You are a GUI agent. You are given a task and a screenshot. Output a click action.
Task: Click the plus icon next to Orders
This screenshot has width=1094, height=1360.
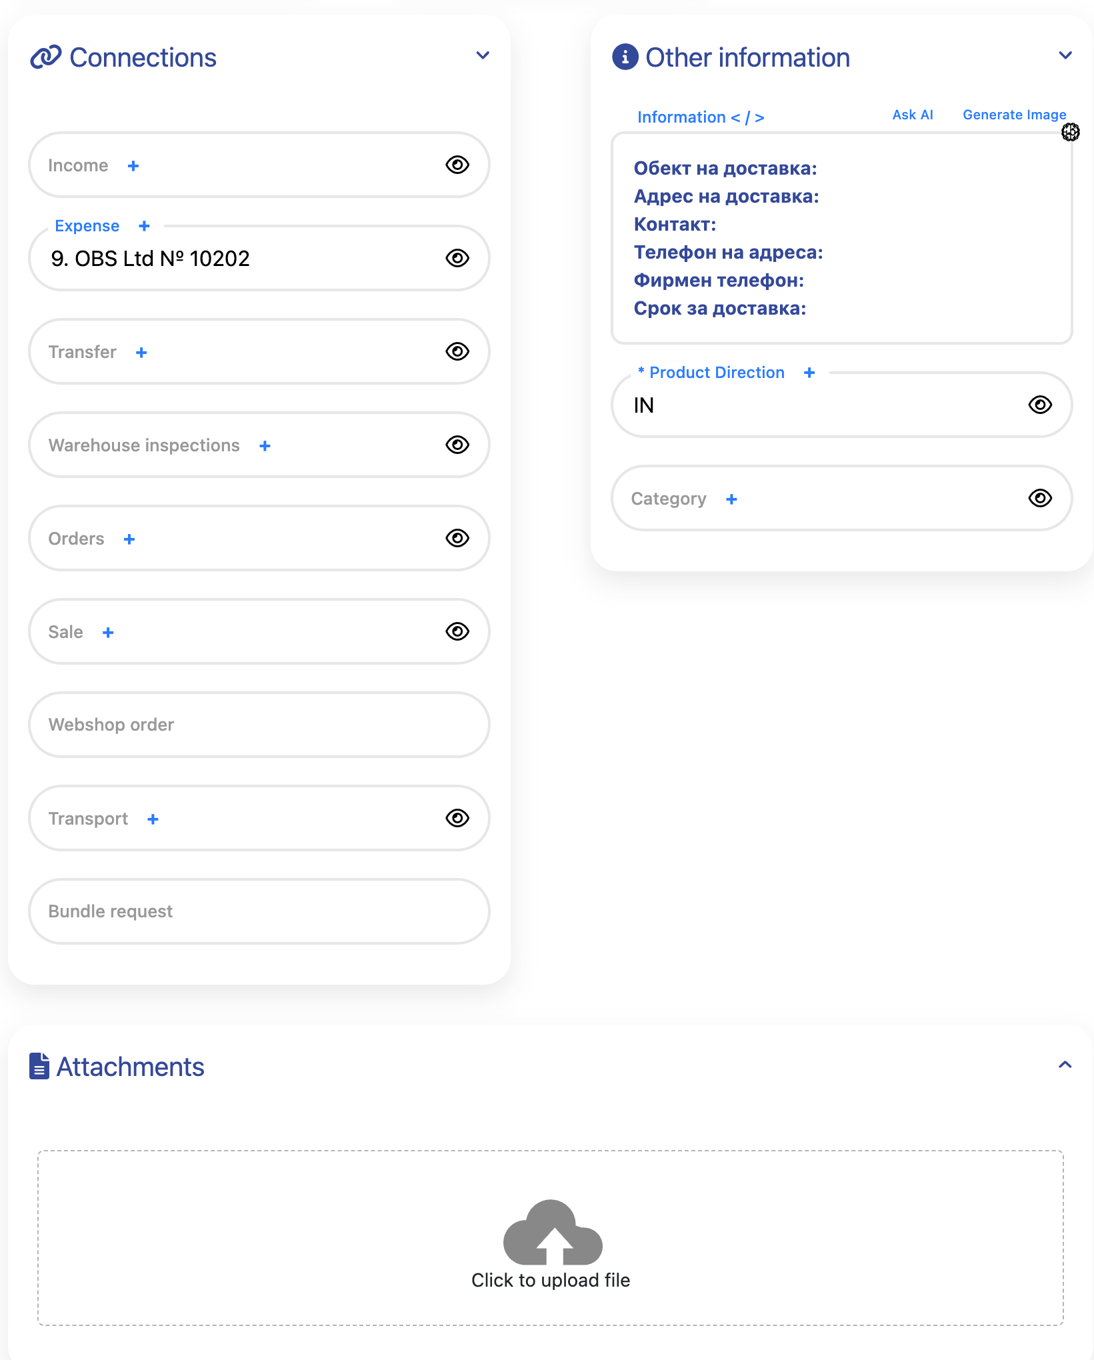coord(129,539)
